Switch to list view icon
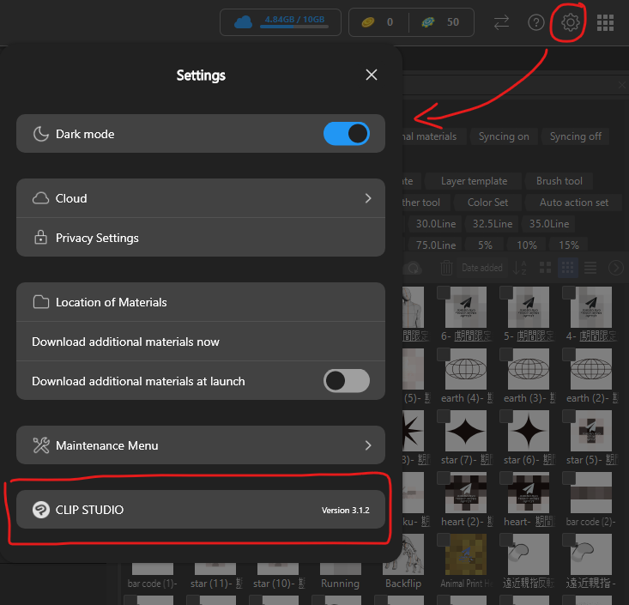 click(590, 268)
